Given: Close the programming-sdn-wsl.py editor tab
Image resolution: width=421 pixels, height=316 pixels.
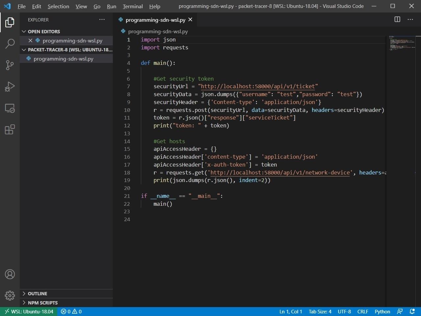Looking at the screenshot, I should pos(190,20).
